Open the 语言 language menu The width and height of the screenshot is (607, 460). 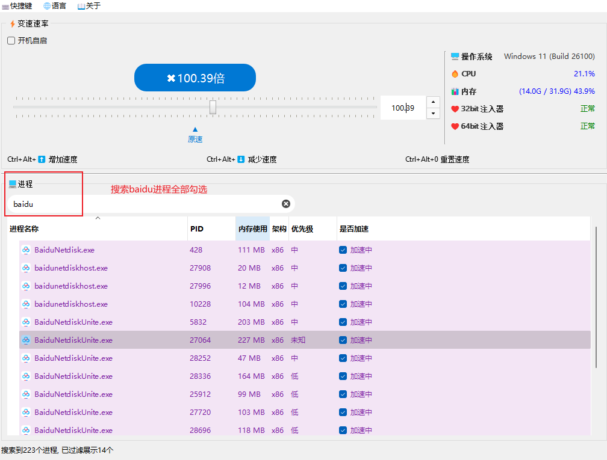(55, 6)
